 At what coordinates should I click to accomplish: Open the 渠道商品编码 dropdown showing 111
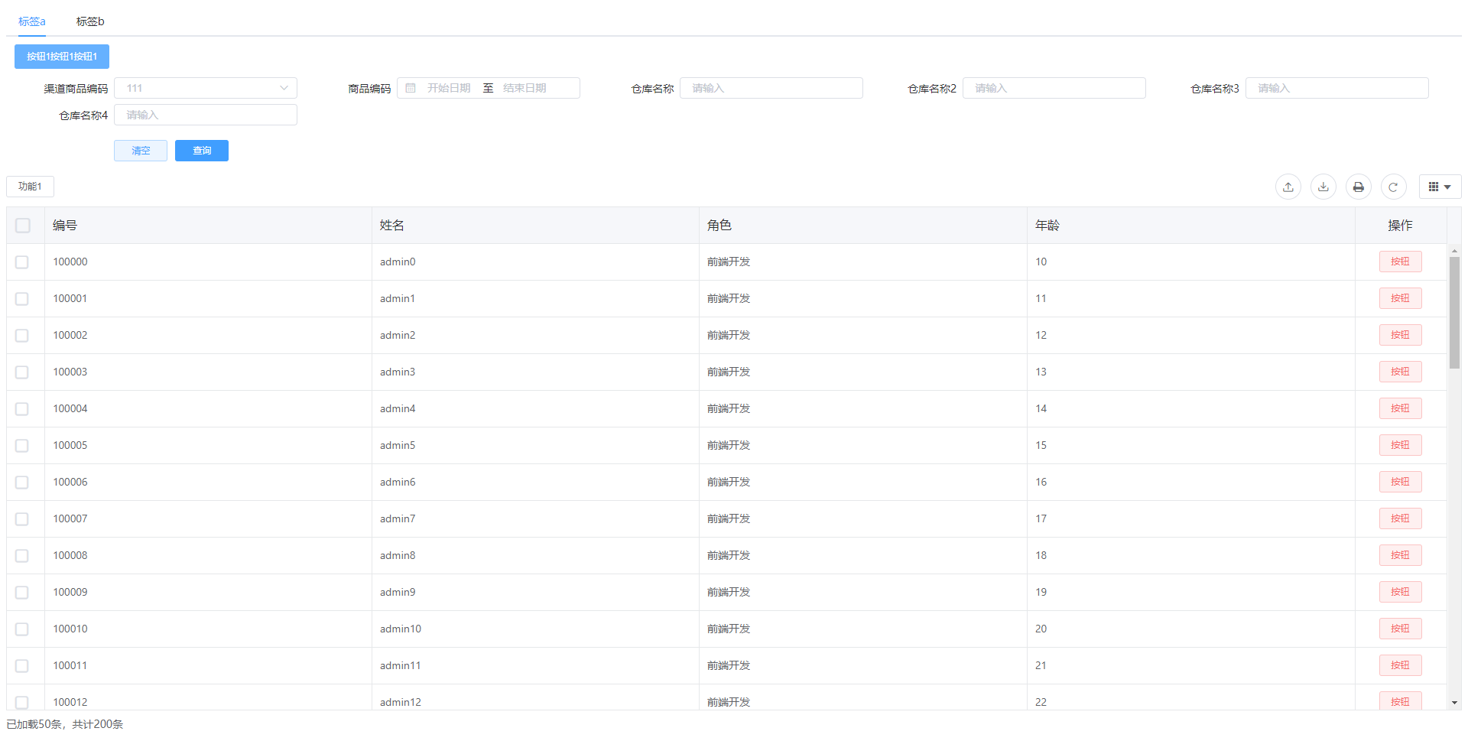[206, 88]
